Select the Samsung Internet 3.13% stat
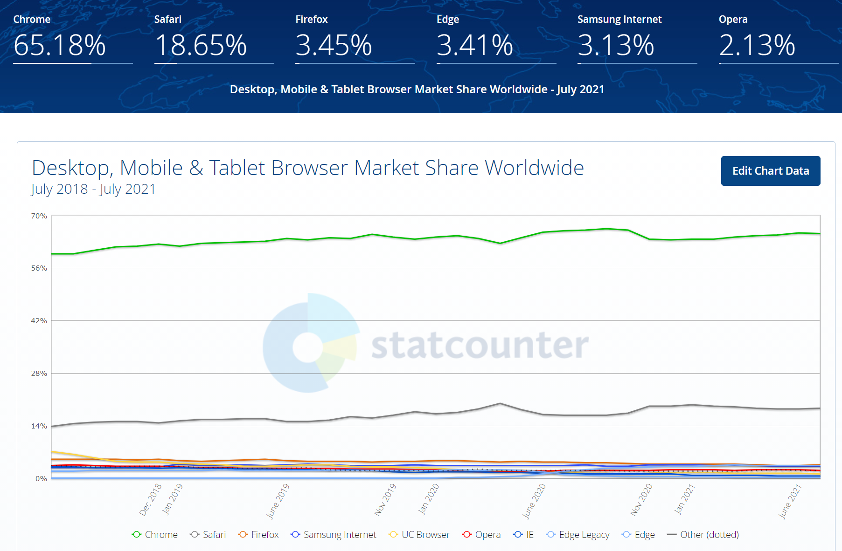This screenshot has width=842, height=551. (x=637, y=39)
